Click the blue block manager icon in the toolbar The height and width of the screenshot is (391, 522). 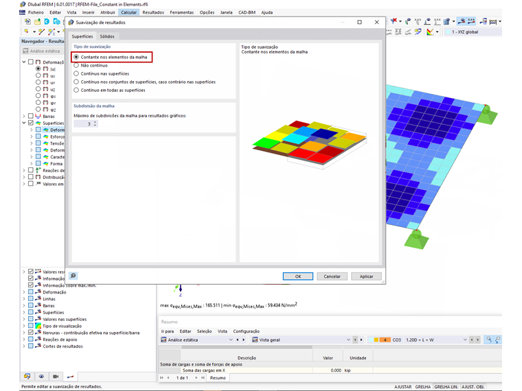47,22
